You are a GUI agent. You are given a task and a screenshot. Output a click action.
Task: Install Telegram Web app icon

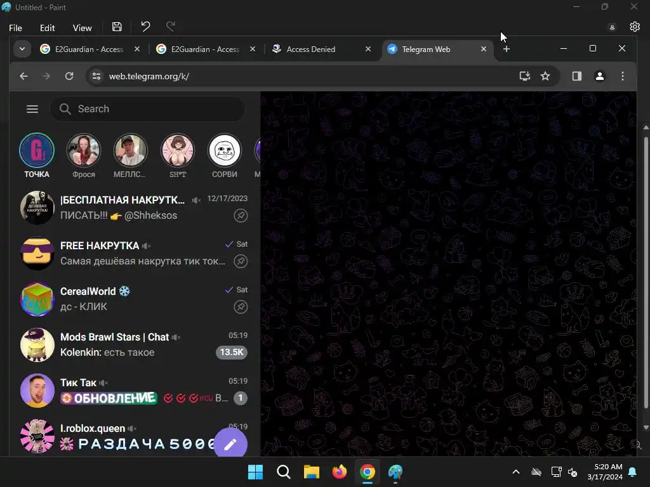(x=525, y=76)
